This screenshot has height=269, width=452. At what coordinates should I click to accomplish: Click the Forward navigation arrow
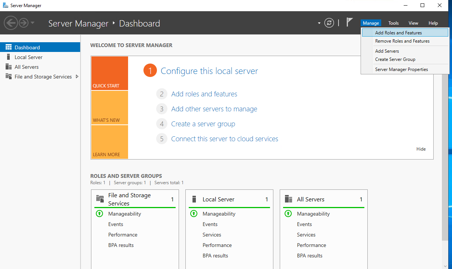[24, 23]
